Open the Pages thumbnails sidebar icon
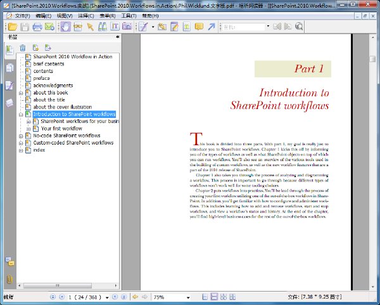 coord(9,68)
